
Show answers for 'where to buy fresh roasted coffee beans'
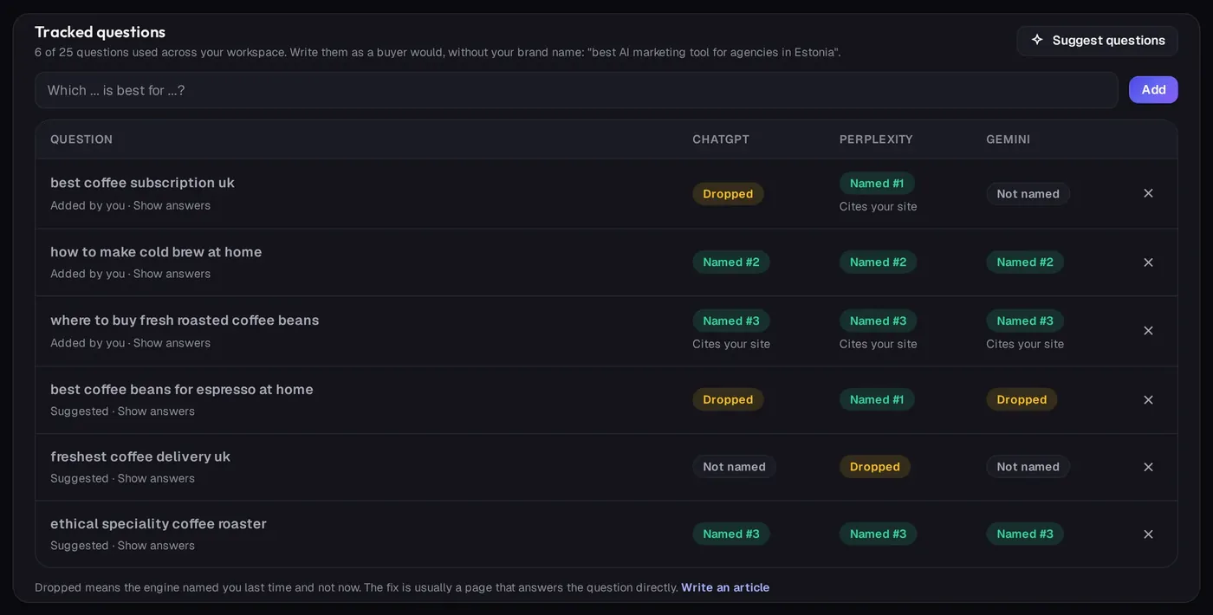[x=172, y=343]
